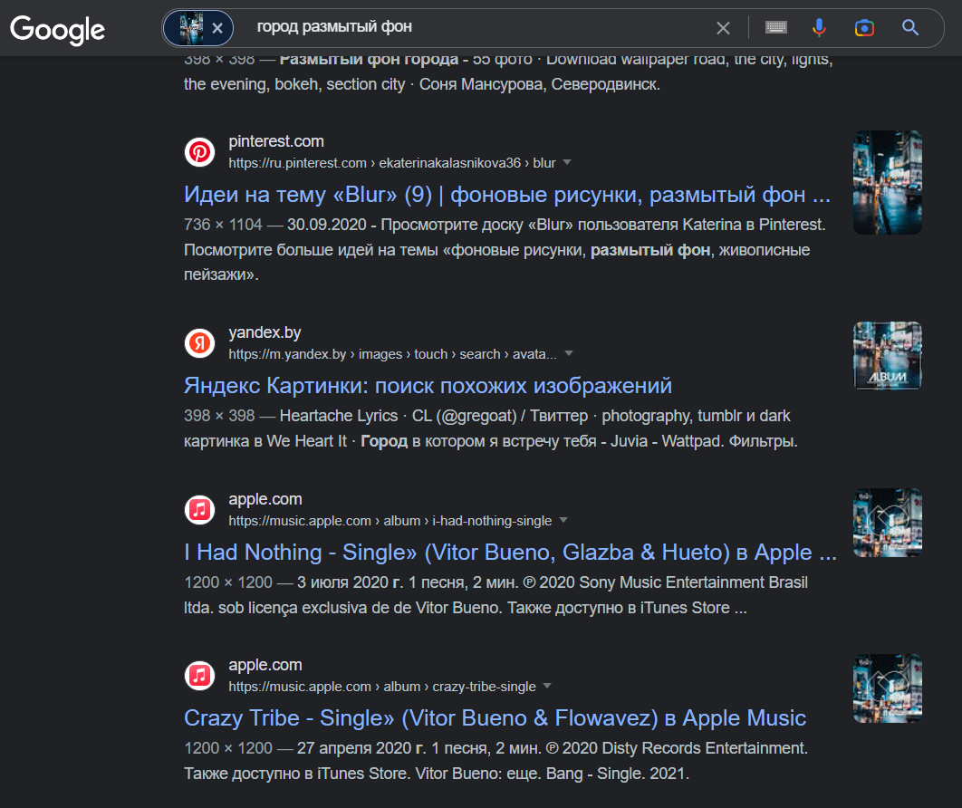The width and height of the screenshot is (962, 808).
Task: Click the Apple Music favicon for 'Crazy Tribe'
Action: click(199, 676)
